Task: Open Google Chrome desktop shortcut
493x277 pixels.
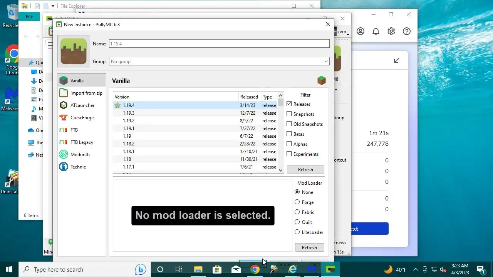Action: 12,60
